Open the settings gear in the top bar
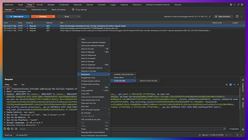Image resolution: width=248 pixels, height=140 pixels. tap(242, 5)
